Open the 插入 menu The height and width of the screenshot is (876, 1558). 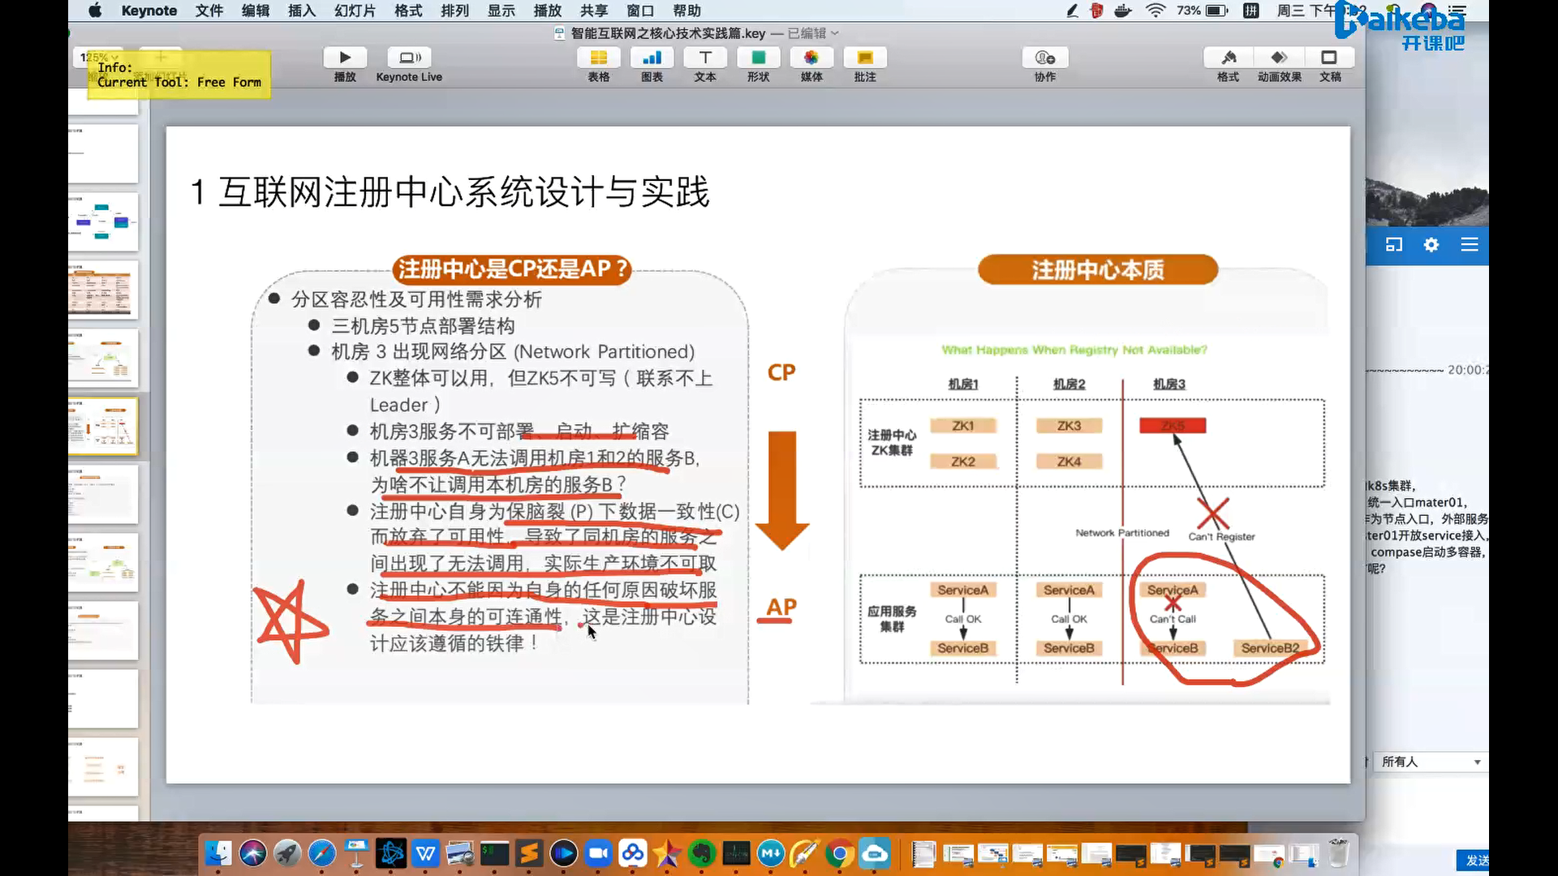(301, 11)
